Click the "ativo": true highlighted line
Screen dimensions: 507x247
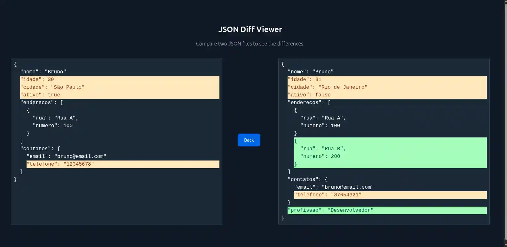point(40,95)
